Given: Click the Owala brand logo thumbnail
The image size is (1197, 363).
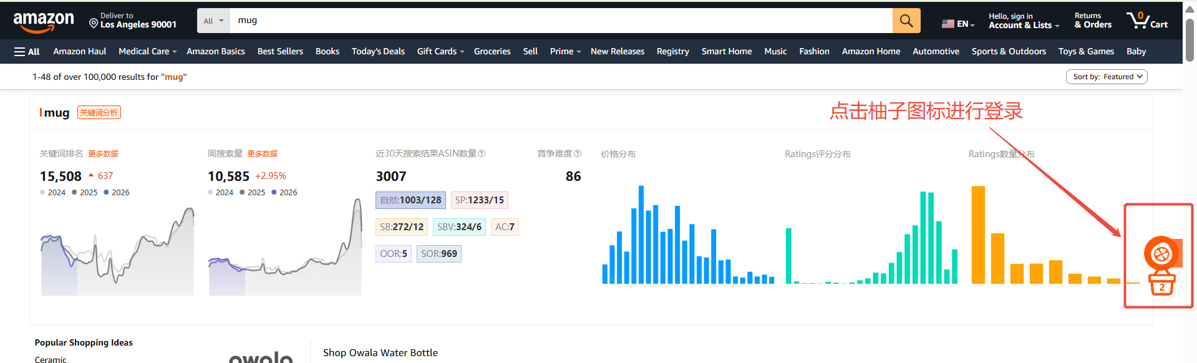Looking at the screenshot, I should coord(261,357).
